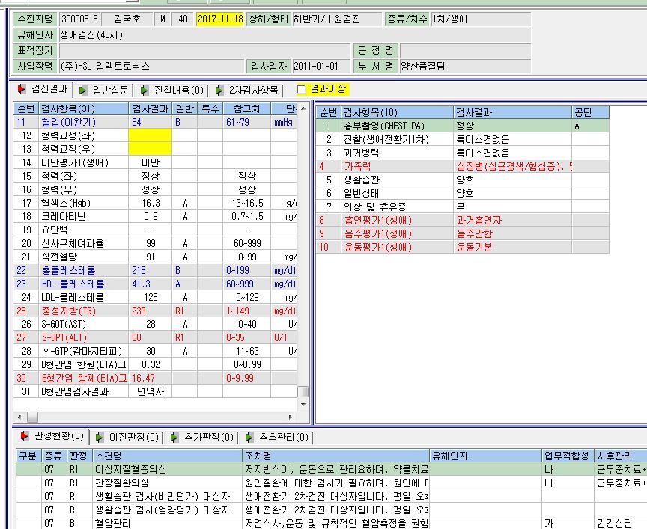Select the 중성지방(TG) result row
647x529 pixels.
click(x=155, y=311)
